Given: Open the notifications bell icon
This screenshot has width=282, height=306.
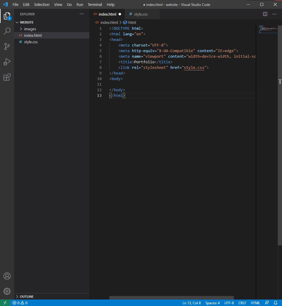Looking at the screenshot, I should click(275, 303).
